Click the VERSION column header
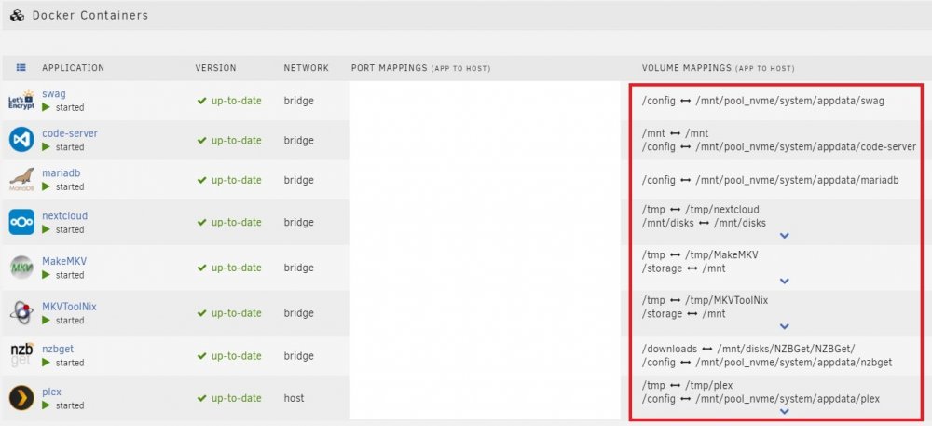The height and width of the screenshot is (426, 932). coord(216,68)
